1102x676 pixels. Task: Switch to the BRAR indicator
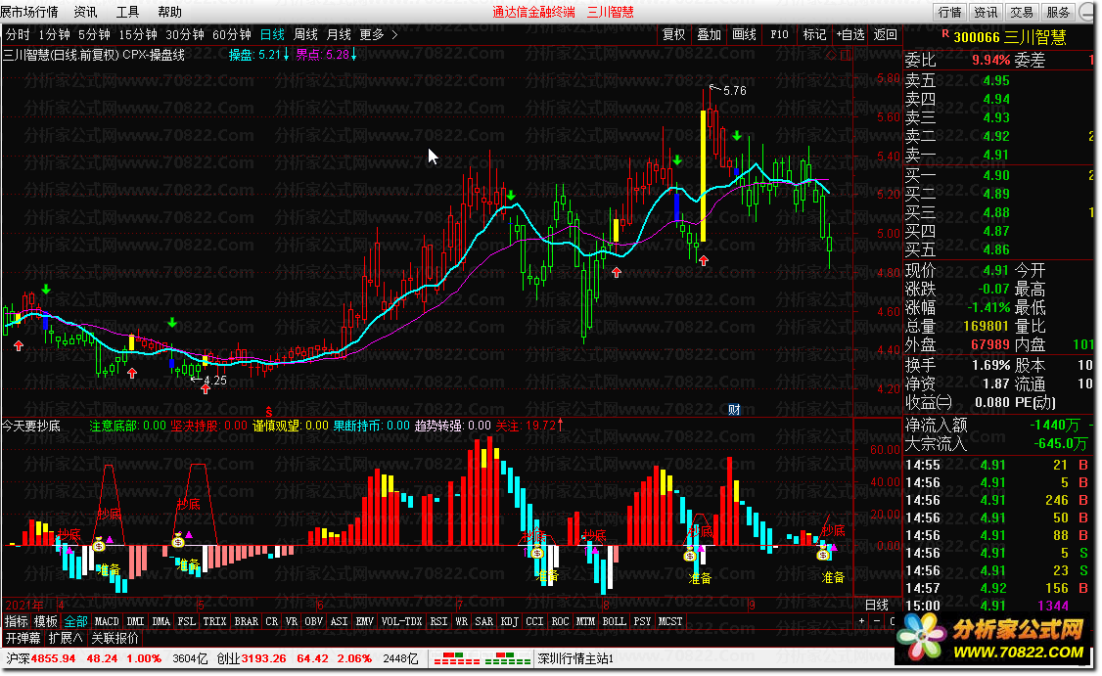click(246, 621)
